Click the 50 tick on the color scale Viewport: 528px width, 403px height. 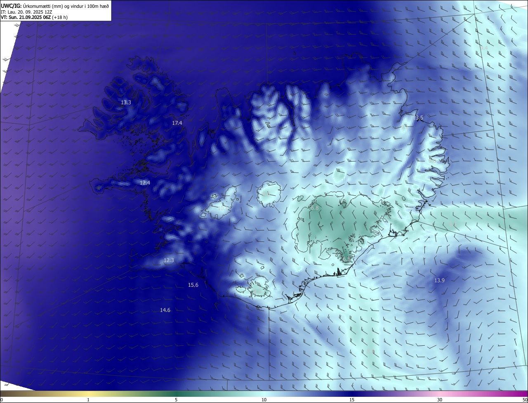click(x=525, y=400)
